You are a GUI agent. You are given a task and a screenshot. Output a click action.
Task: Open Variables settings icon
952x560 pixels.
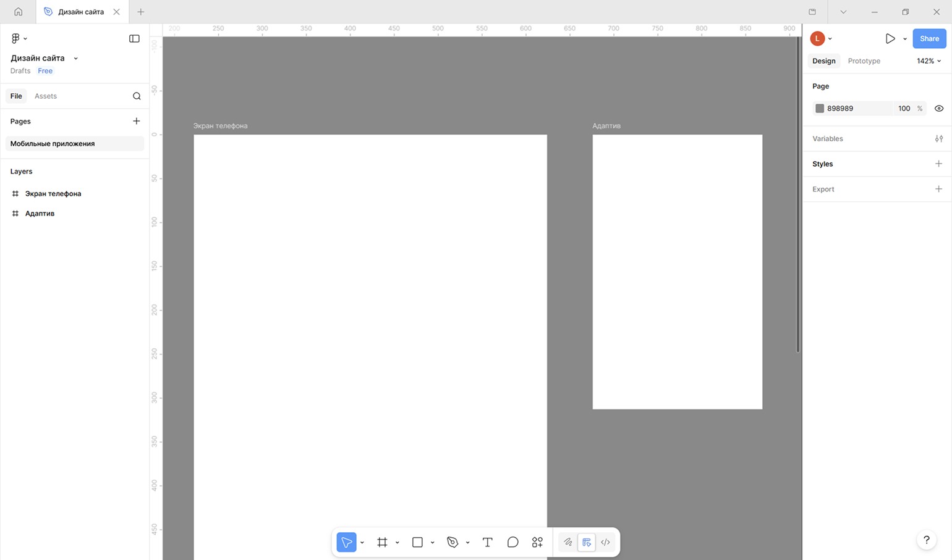(938, 138)
